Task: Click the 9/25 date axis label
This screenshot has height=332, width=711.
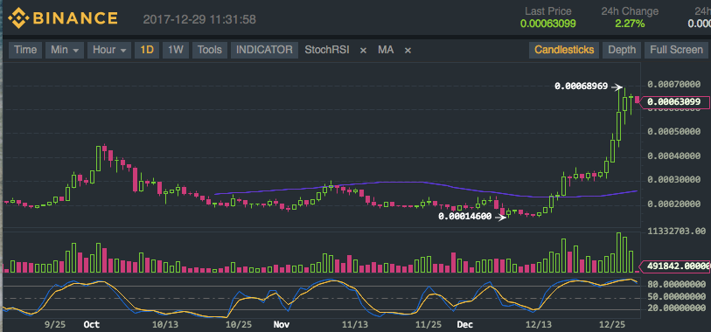Action: click(56, 325)
